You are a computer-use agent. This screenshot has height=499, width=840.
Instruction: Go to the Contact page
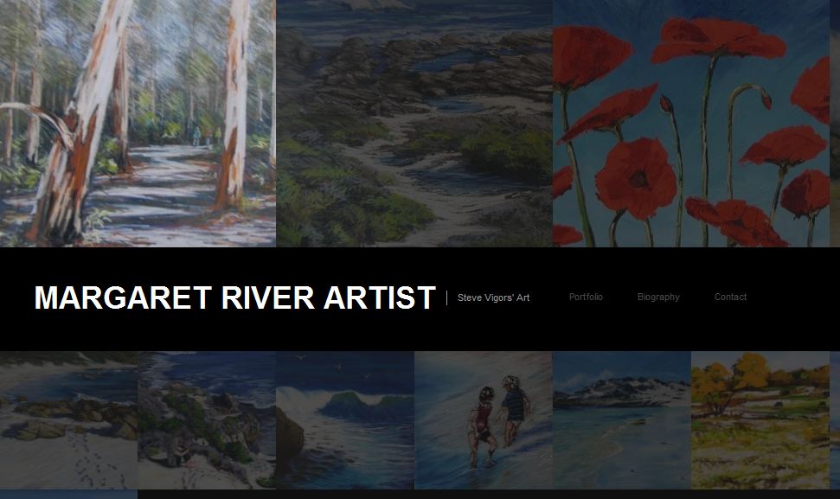[730, 297]
